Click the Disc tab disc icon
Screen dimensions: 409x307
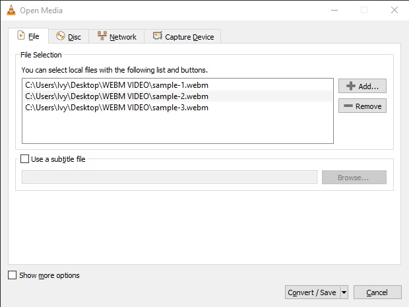point(61,36)
